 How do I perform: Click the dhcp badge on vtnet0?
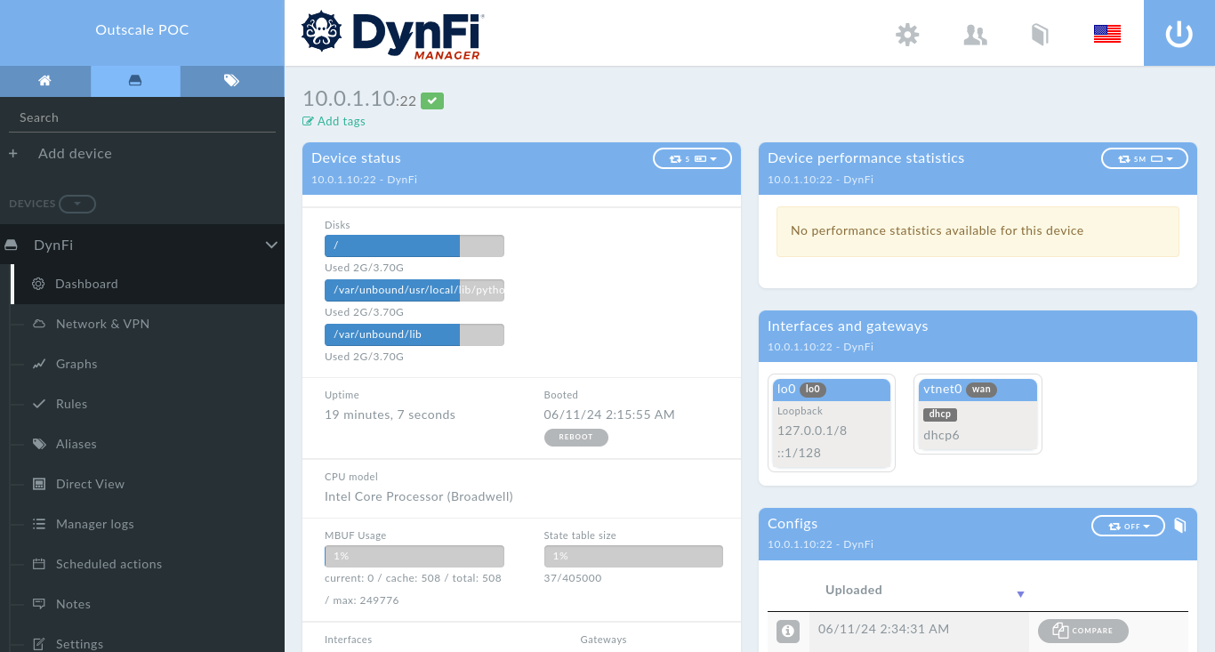[940, 415]
